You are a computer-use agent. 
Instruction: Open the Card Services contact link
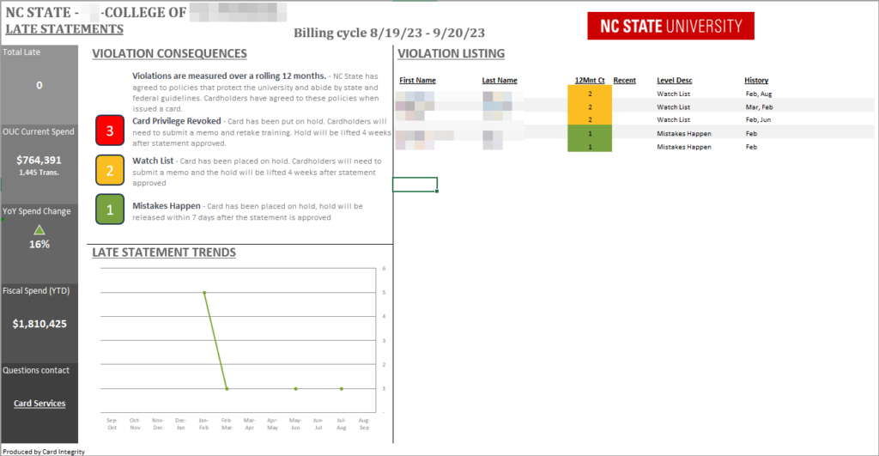(x=39, y=404)
